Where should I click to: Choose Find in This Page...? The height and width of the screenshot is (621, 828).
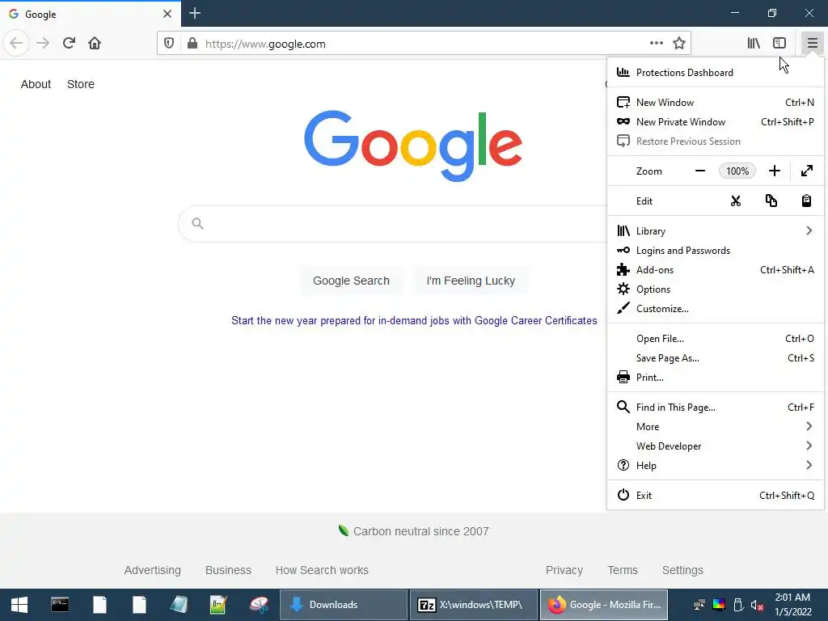[x=716, y=408]
